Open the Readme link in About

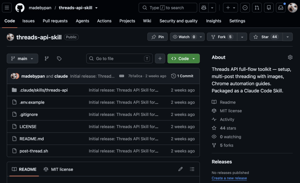pos(228,102)
